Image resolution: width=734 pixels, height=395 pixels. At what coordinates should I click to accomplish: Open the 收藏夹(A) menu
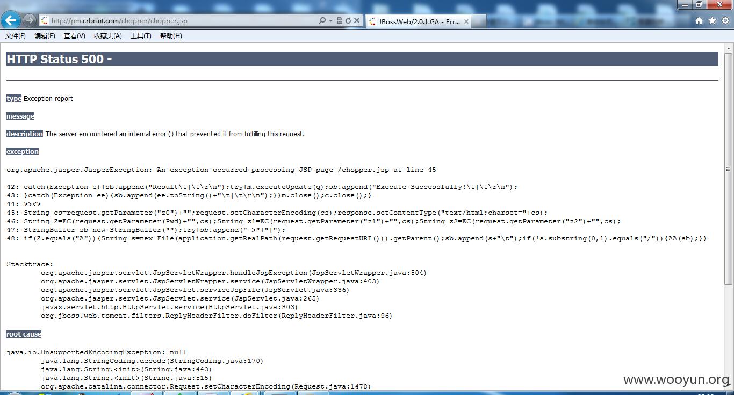pos(107,36)
